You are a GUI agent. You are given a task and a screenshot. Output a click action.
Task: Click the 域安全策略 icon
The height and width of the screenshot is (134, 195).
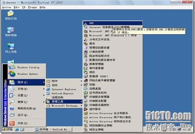click(86, 130)
